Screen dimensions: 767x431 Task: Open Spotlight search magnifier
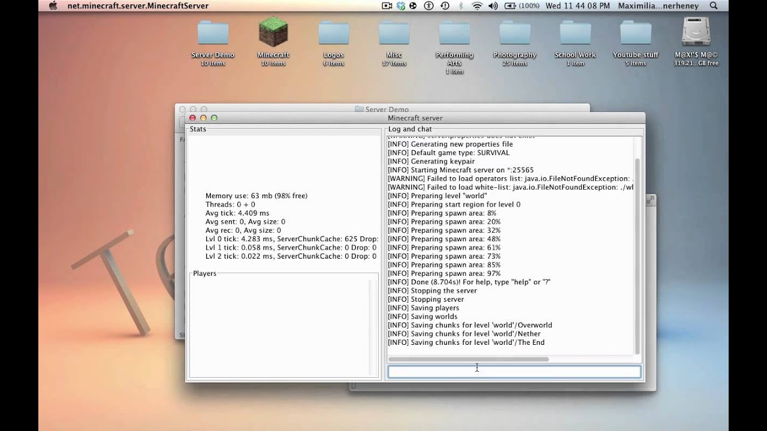coord(714,6)
